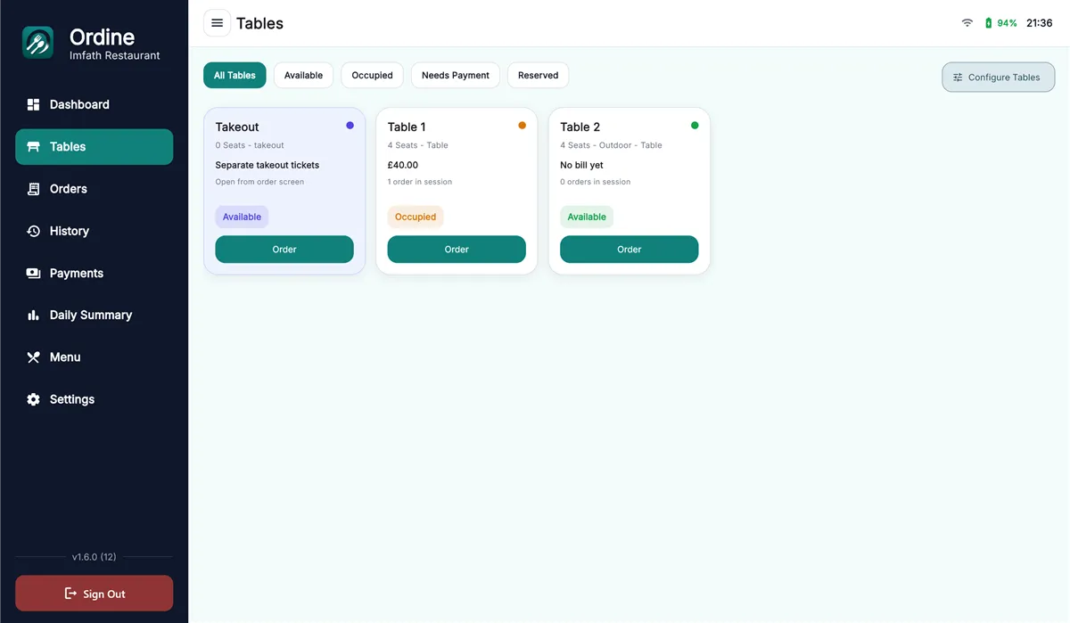Click the Daily Summary bar chart icon
This screenshot has height=623, width=1070.
click(33, 315)
